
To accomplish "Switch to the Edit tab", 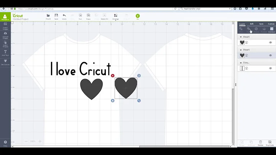I will tap(252, 24).
